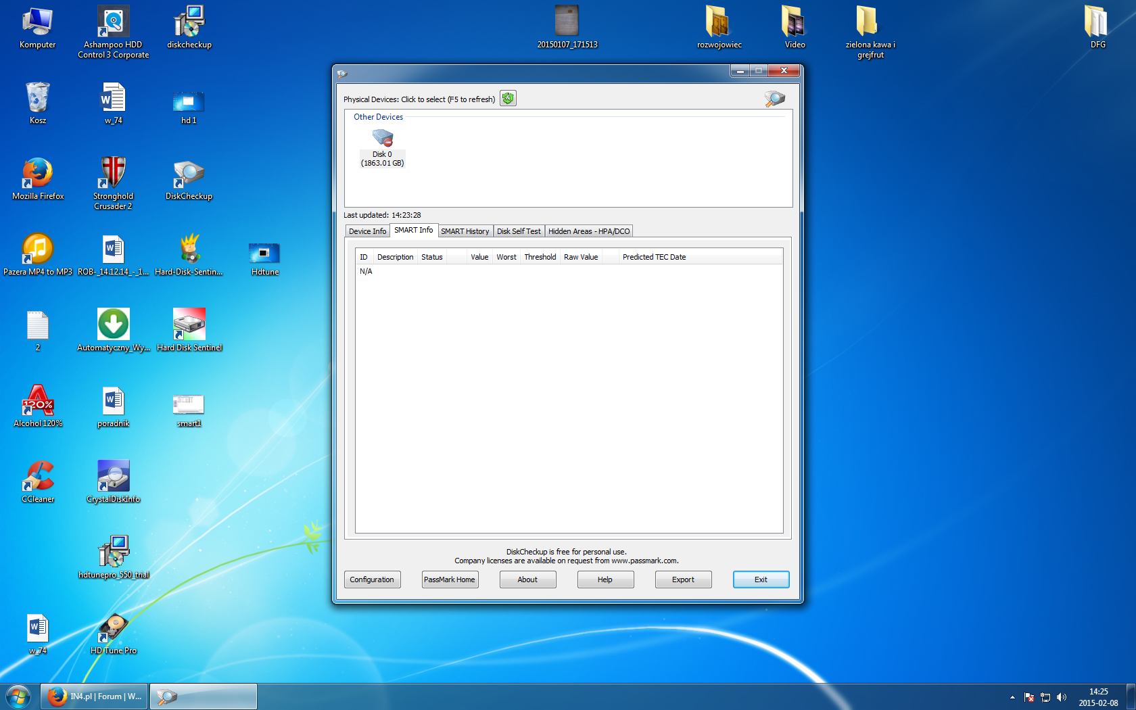Open SMART History tab
The image size is (1136, 710).
click(465, 231)
